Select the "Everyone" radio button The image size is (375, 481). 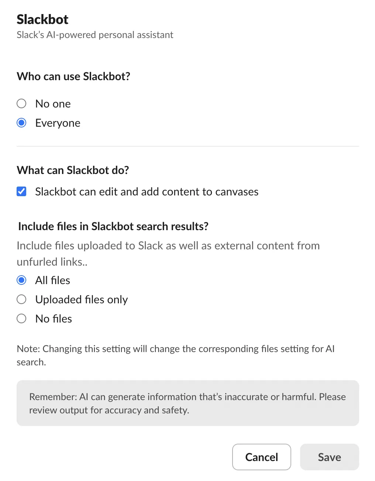[x=22, y=123]
